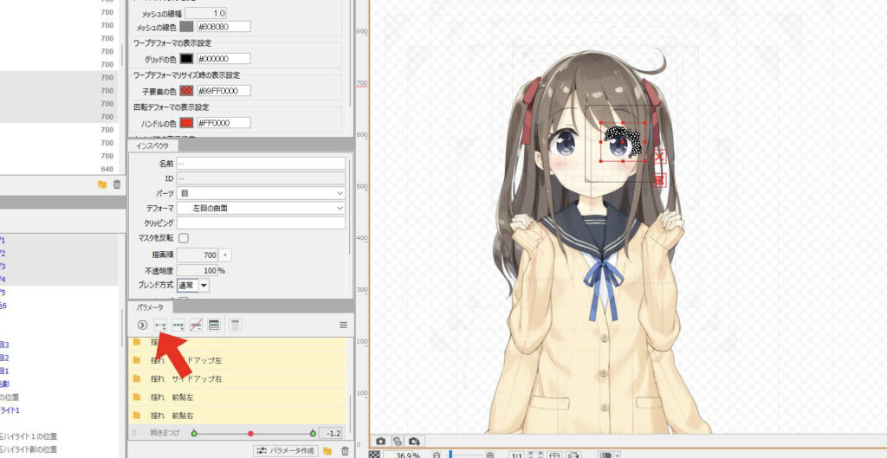Click the 子要素の色 red checkered swatch
Viewport: 887px width, 458px height.
tap(187, 91)
